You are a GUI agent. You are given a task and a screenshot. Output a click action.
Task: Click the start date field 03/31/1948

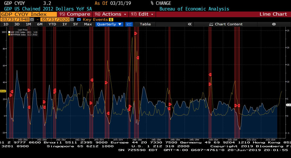(15, 20)
